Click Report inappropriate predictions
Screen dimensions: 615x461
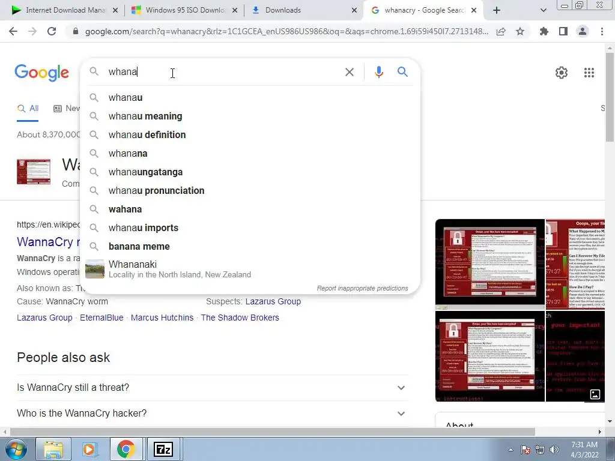[x=362, y=288]
